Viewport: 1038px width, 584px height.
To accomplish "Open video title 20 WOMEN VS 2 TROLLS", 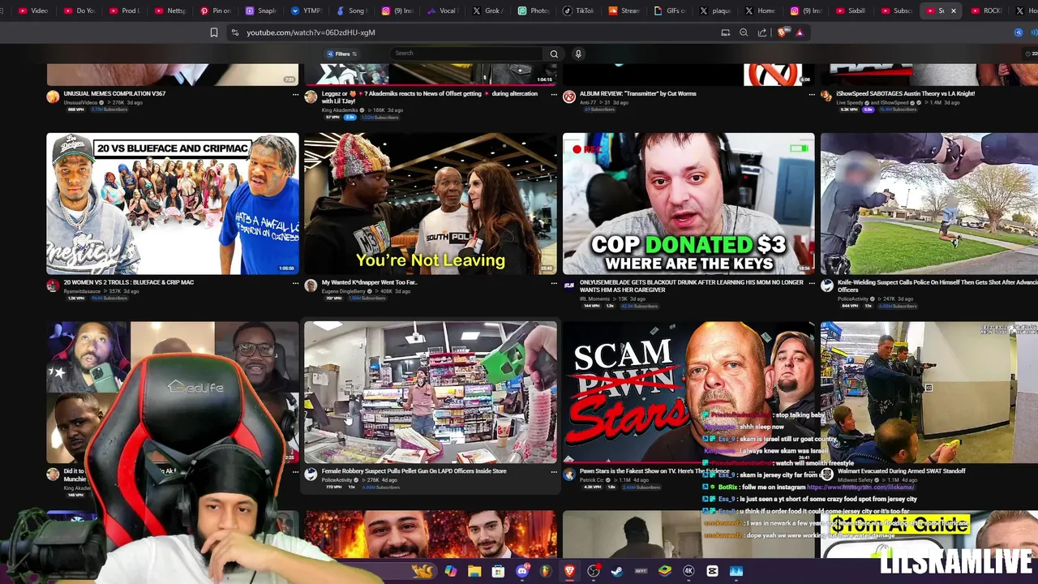I will pos(129,282).
